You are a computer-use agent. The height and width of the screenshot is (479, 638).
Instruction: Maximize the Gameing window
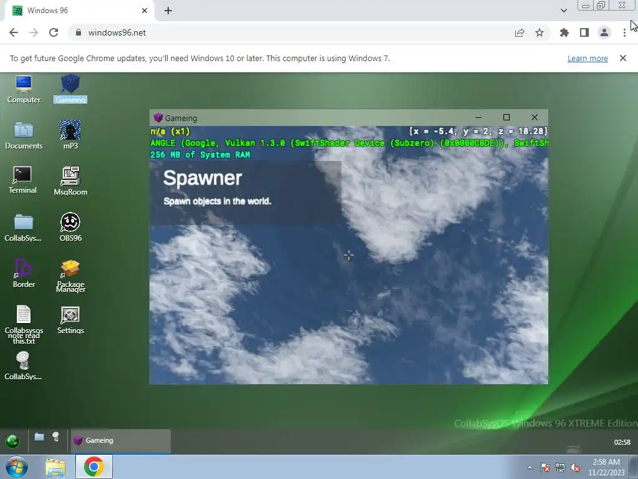[506, 118]
